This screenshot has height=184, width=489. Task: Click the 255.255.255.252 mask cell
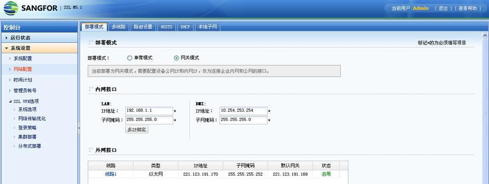[x=245, y=174]
